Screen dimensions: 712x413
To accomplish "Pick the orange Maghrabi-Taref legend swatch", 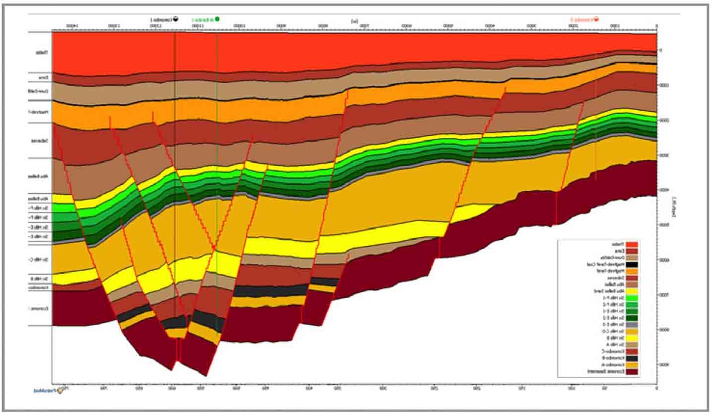I will (632, 271).
